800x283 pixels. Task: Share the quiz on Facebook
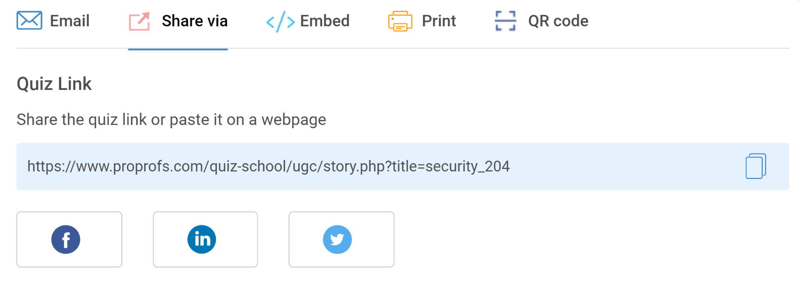point(66,239)
